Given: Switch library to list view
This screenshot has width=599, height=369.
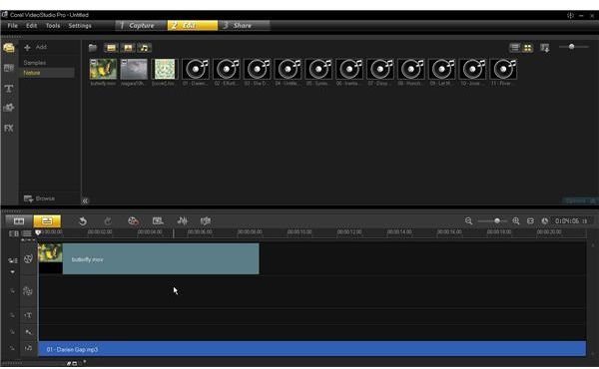Looking at the screenshot, I should (x=515, y=47).
